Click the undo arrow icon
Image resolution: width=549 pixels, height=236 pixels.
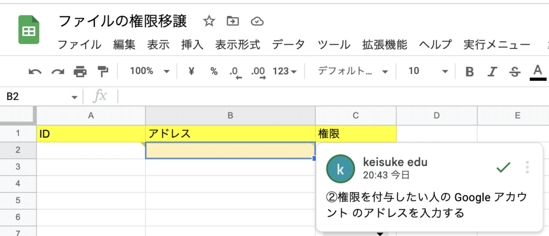point(35,72)
